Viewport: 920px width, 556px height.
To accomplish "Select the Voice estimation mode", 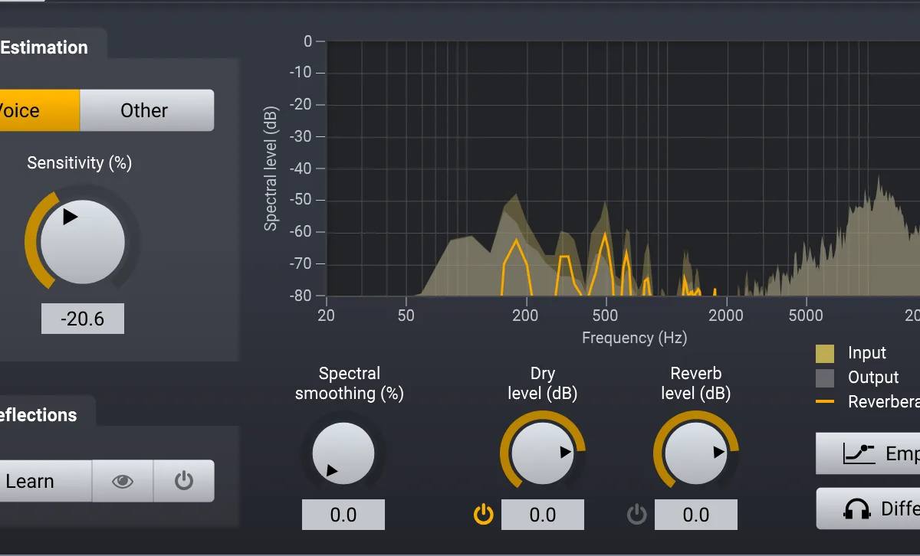I will (x=38, y=110).
